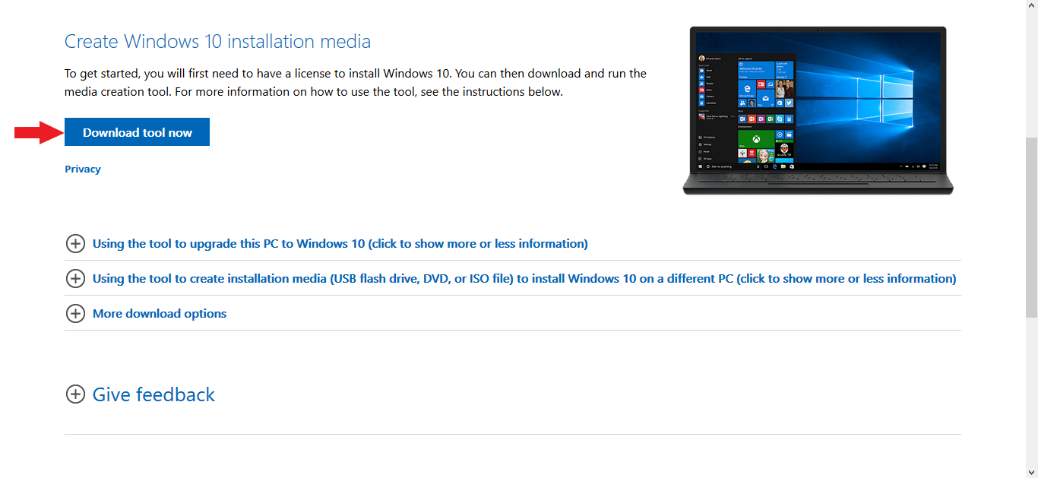Click the page's vertical scrollbar thumb
Image resolution: width=1038 pixels, height=478 pixels.
pos(1031,227)
